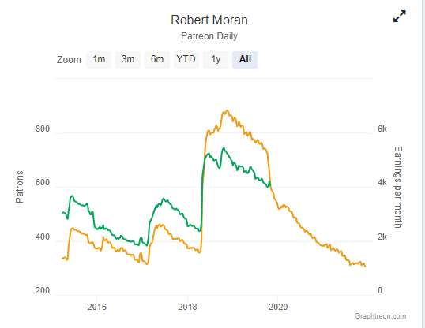Click the orange line peak in late 2018
This screenshot has width=425, height=328.
point(228,110)
